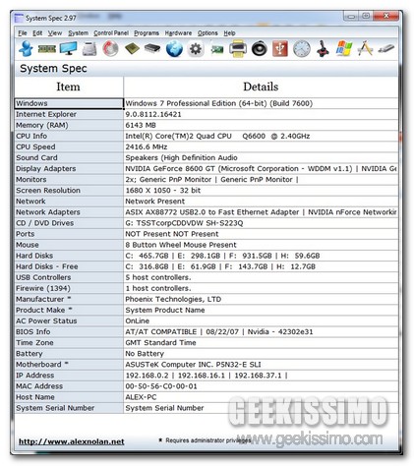Image resolution: width=414 pixels, height=466 pixels.
Task: Select the 2416.6 MHz CPU speed value
Action: tap(261, 146)
